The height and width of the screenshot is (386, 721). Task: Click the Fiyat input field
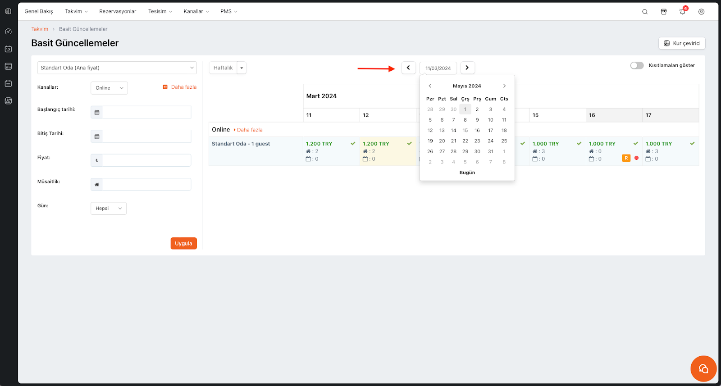tap(147, 160)
